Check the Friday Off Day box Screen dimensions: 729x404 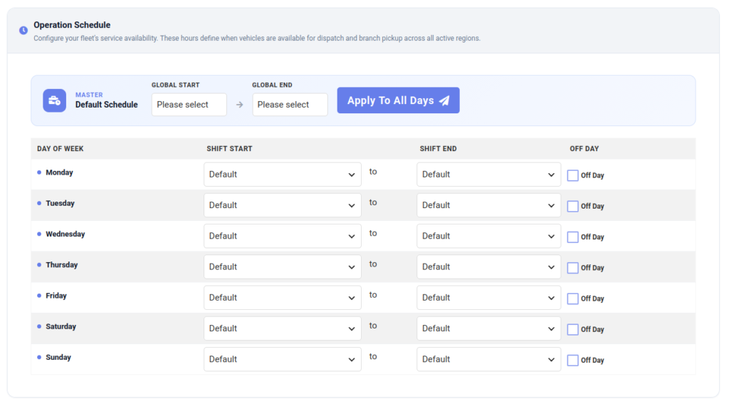click(x=573, y=299)
